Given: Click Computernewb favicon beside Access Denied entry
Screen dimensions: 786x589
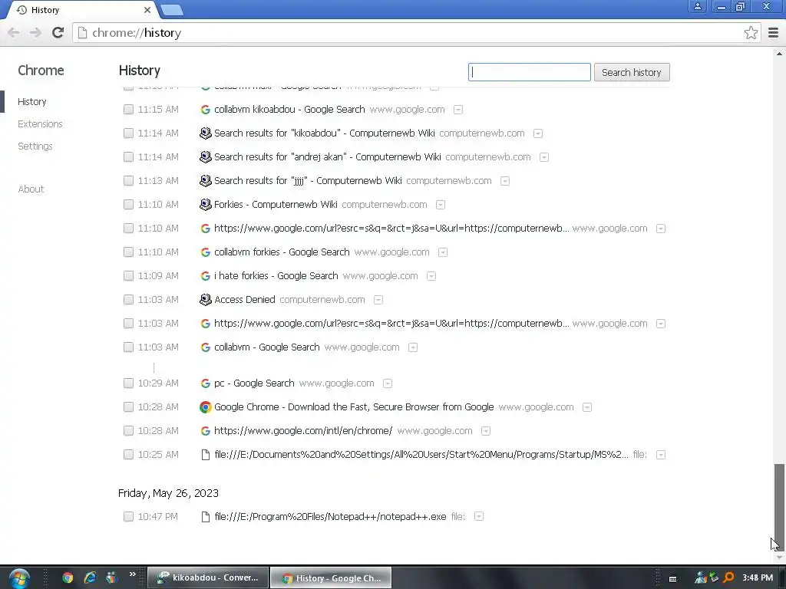Looking at the screenshot, I should [205, 300].
